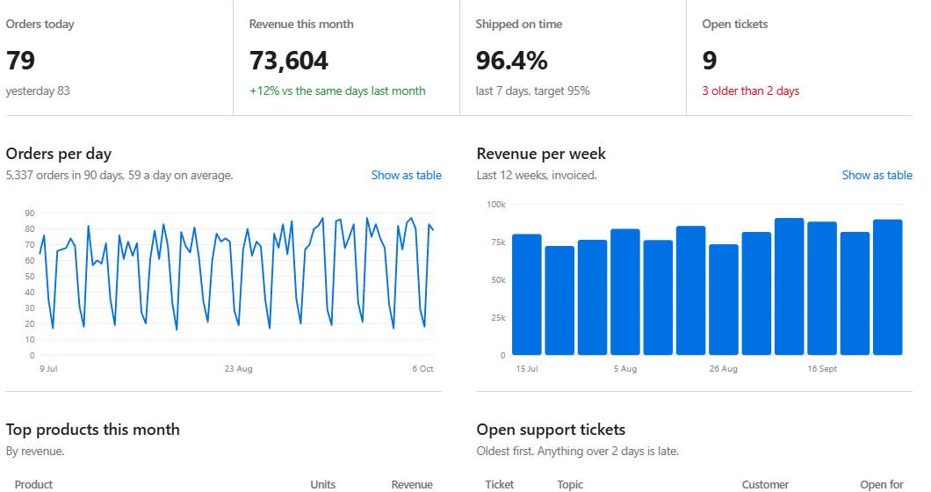This screenshot has height=492, width=931.
Task: Click the 'Top products this month' heading
Action: 92,430
